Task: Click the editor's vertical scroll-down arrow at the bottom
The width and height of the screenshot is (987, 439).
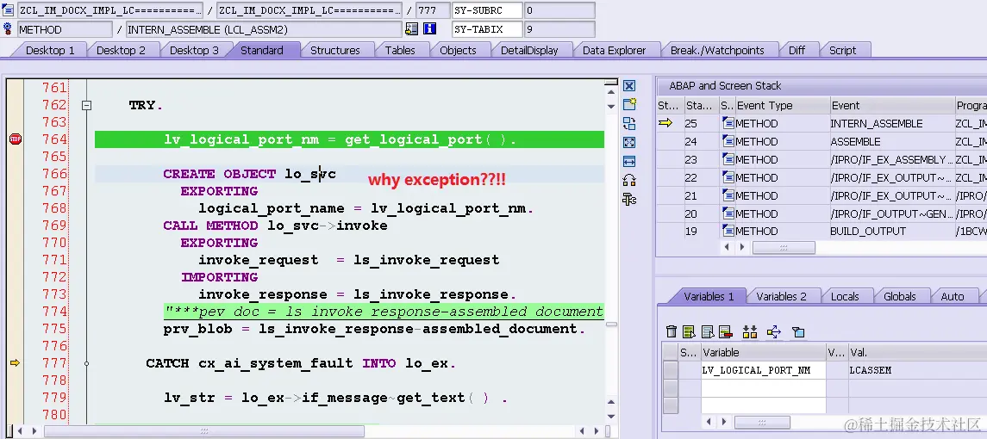Action: click(611, 416)
